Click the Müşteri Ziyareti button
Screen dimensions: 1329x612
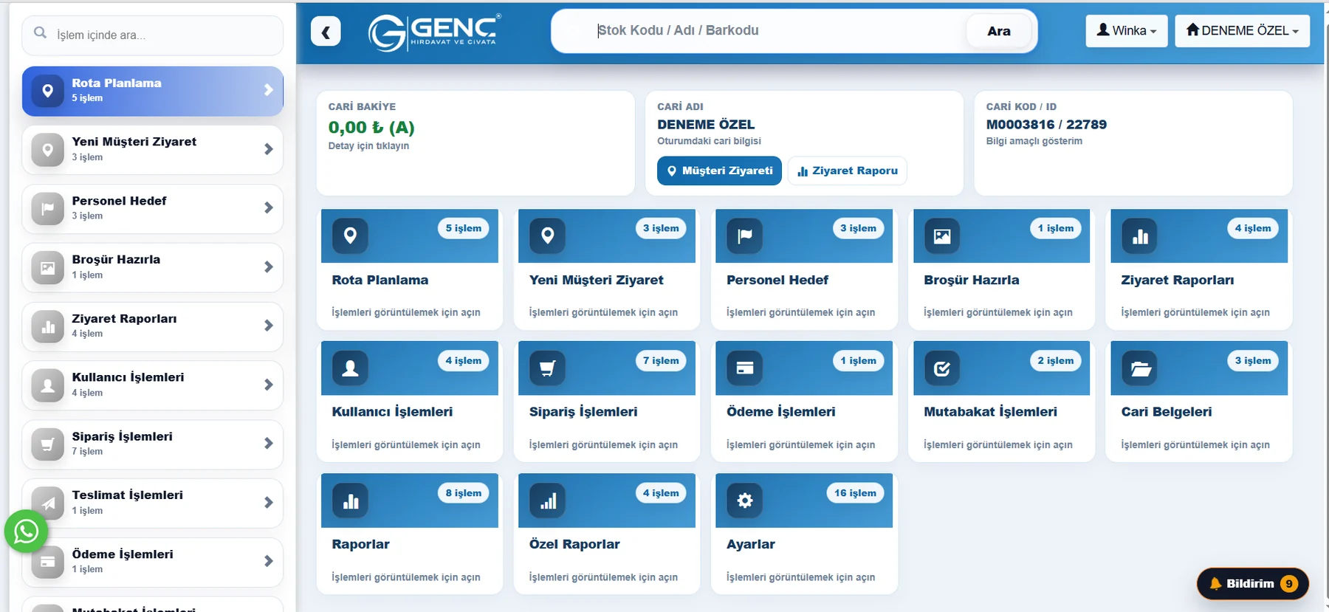click(x=719, y=171)
